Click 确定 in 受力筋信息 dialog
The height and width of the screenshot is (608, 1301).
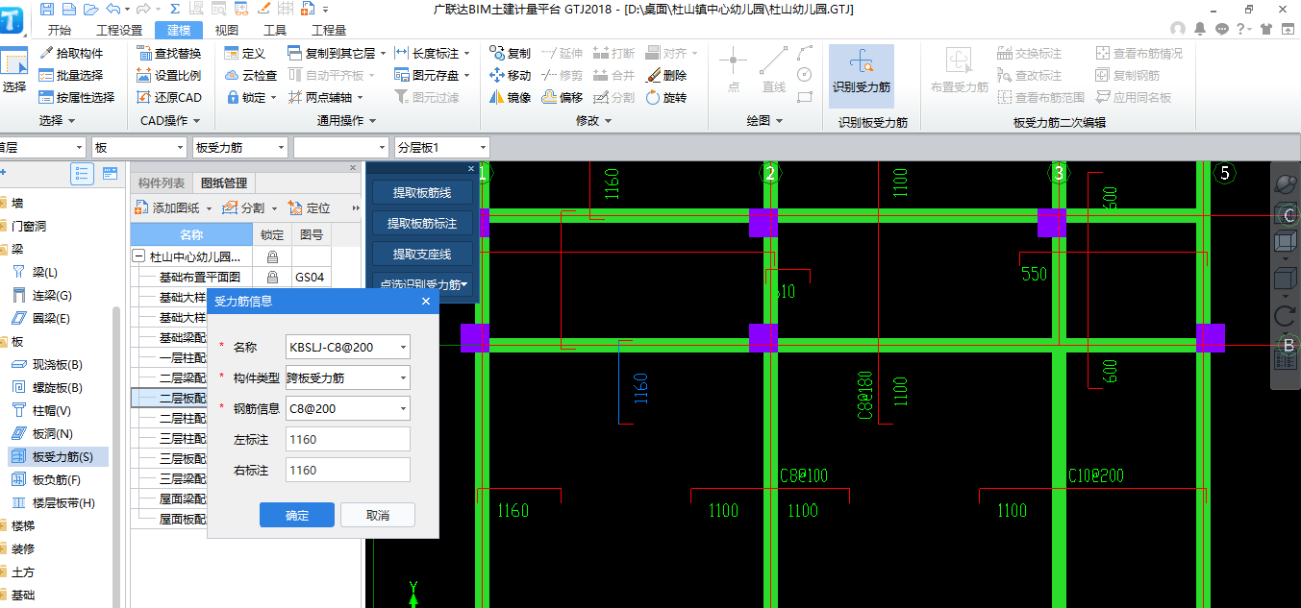pos(297,515)
